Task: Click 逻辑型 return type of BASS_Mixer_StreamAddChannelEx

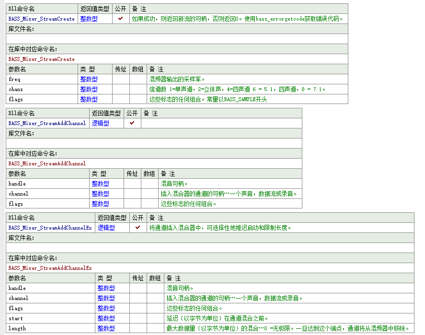Action: click(x=106, y=228)
